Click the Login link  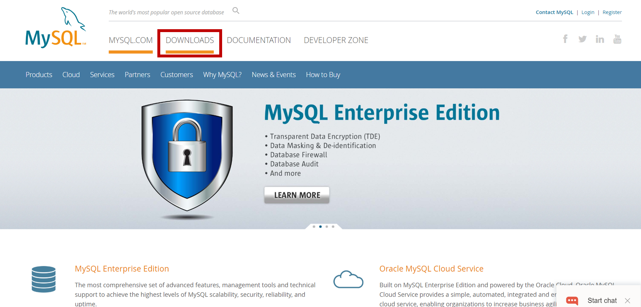(x=588, y=12)
